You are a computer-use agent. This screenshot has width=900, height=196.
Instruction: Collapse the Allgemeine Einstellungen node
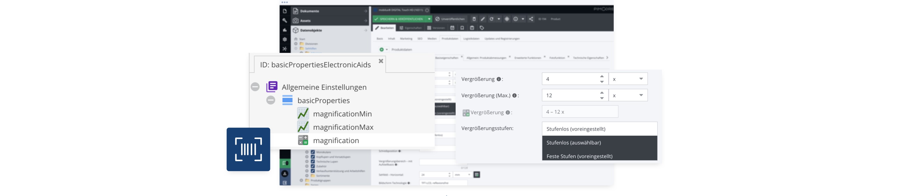[255, 87]
